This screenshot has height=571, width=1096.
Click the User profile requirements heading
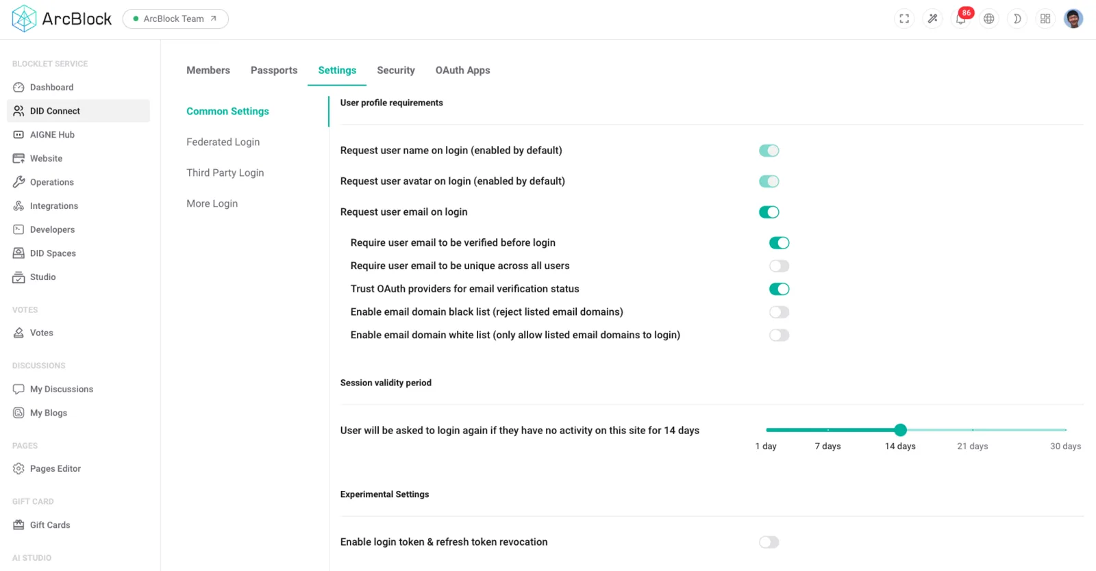click(x=391, y=103)
